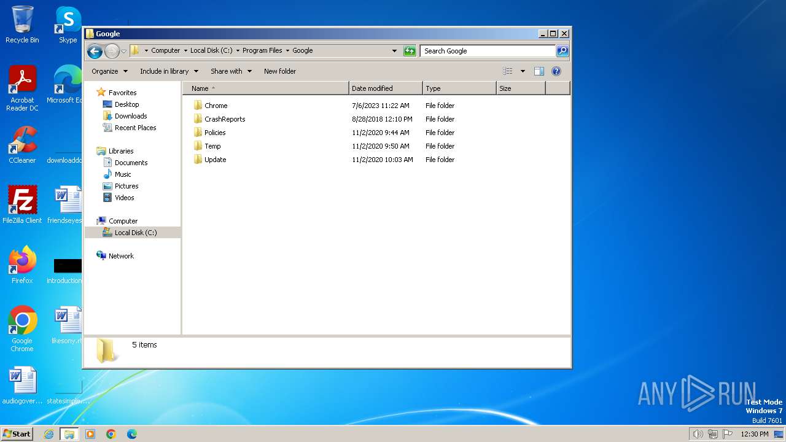Click the Firefox desktop icon
This screenshot has height=442, width=786.
[x=22, y=265]
